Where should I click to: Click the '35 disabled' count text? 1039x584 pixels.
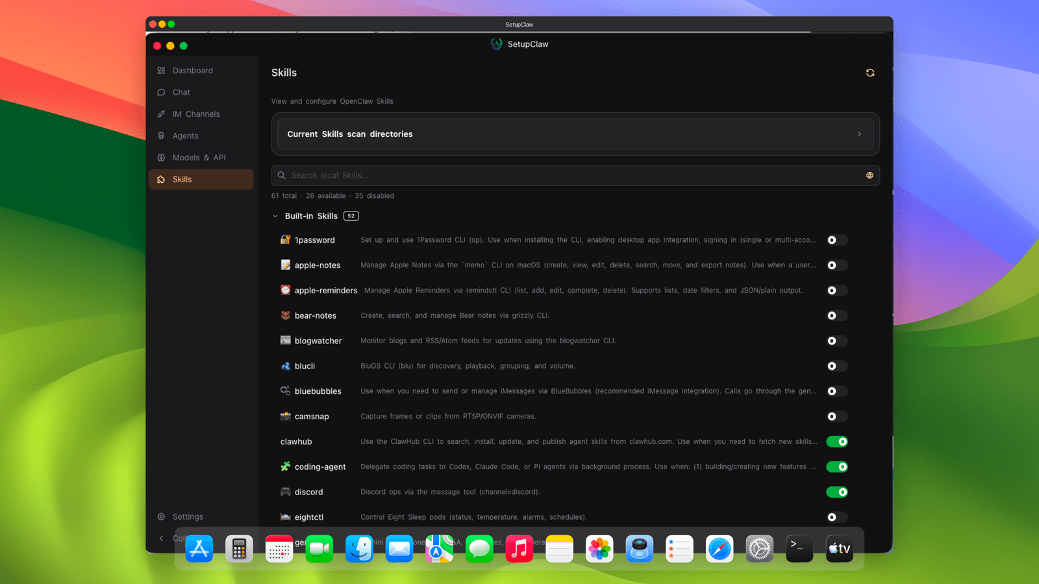(374, 195)
